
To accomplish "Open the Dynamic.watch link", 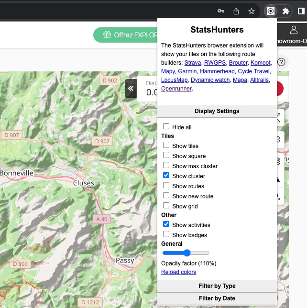I will [210, 80].
